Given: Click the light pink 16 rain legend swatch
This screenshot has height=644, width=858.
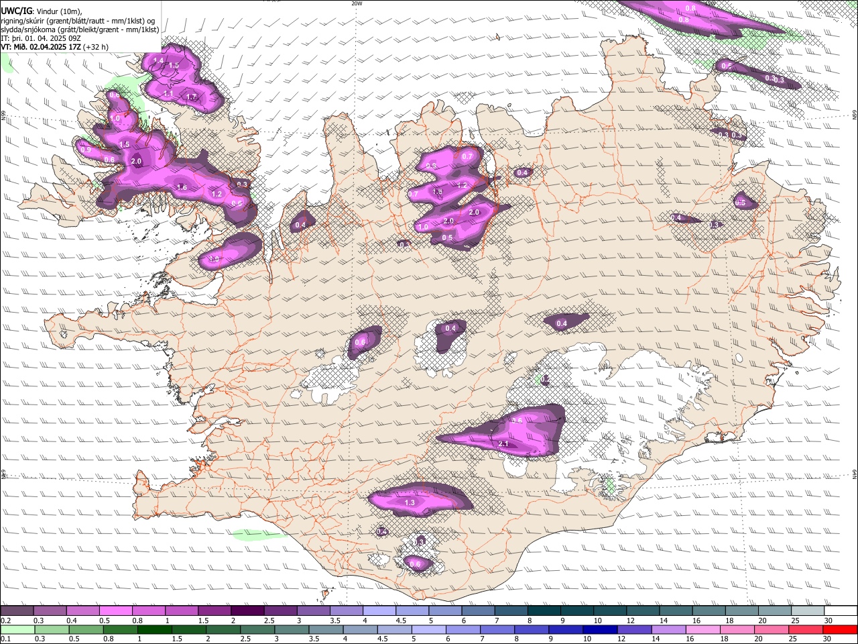Looking at the screenshot, I should coord(703,629).
